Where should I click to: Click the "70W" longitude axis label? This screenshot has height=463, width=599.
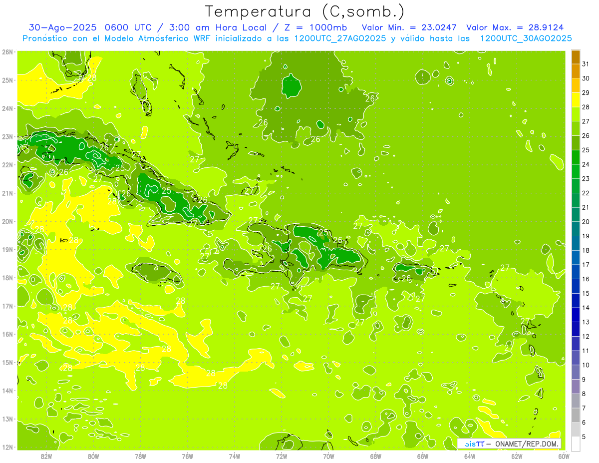[328, 456]
